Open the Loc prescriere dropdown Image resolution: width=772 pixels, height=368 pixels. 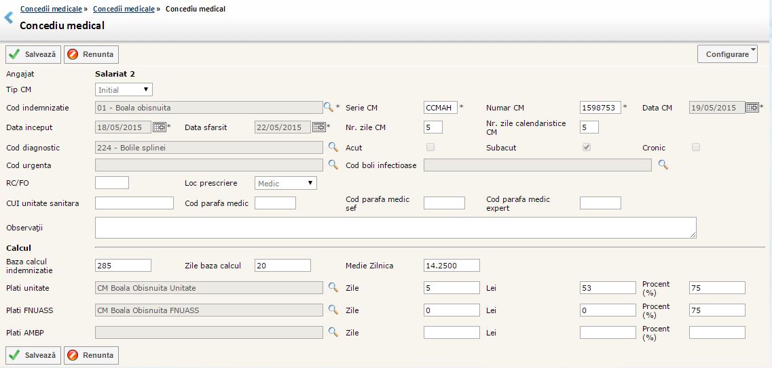tap(285, 183)
